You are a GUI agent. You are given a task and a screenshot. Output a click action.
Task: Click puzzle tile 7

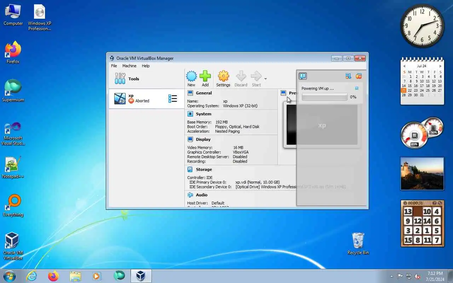[437, 240]
